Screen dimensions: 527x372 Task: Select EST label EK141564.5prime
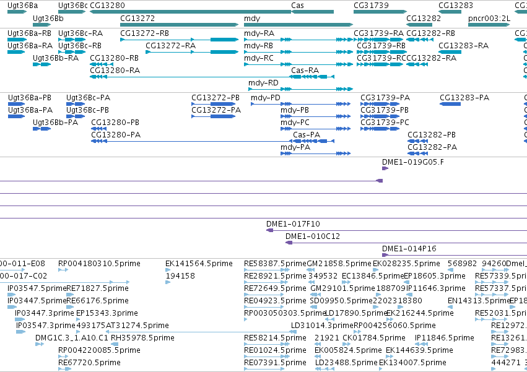click(199, 264)
